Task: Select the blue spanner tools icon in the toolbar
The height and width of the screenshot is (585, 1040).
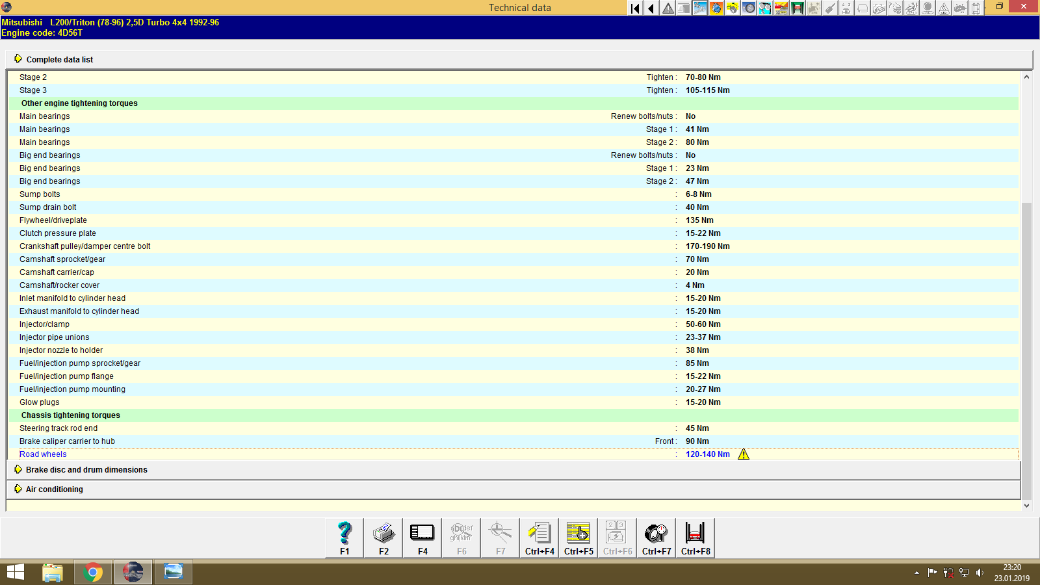Action: tap(700, 8)
